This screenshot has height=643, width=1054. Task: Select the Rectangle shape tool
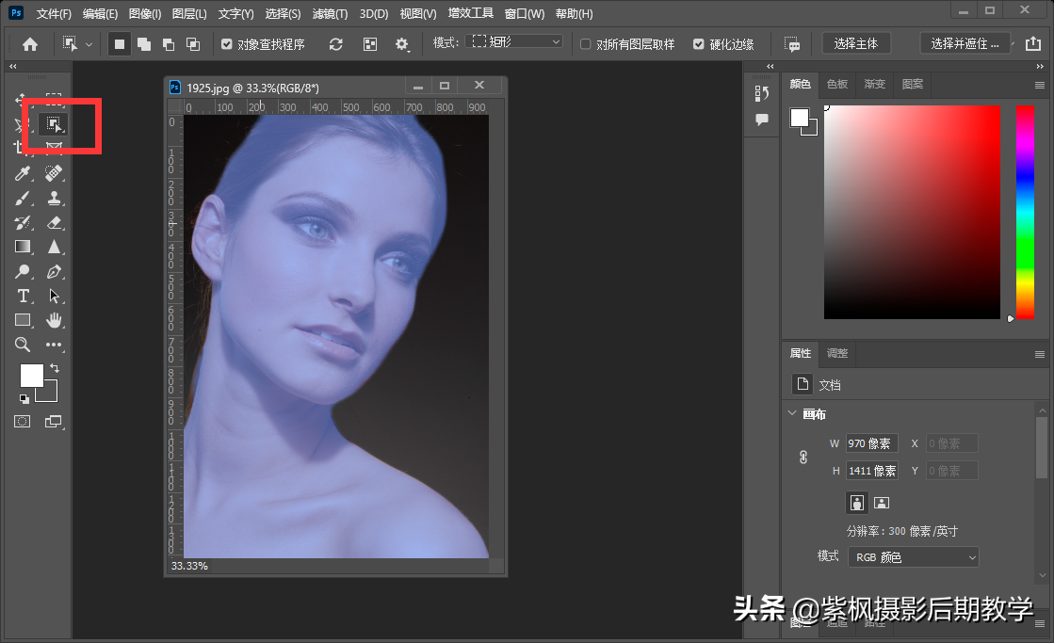coord(23,320)
